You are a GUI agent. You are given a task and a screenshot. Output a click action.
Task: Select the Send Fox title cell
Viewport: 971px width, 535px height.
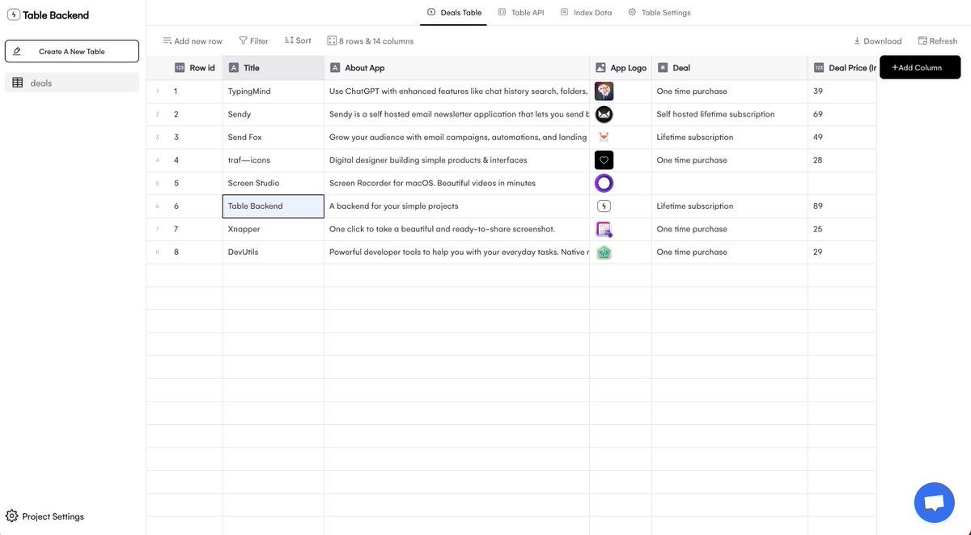point(273,138)
